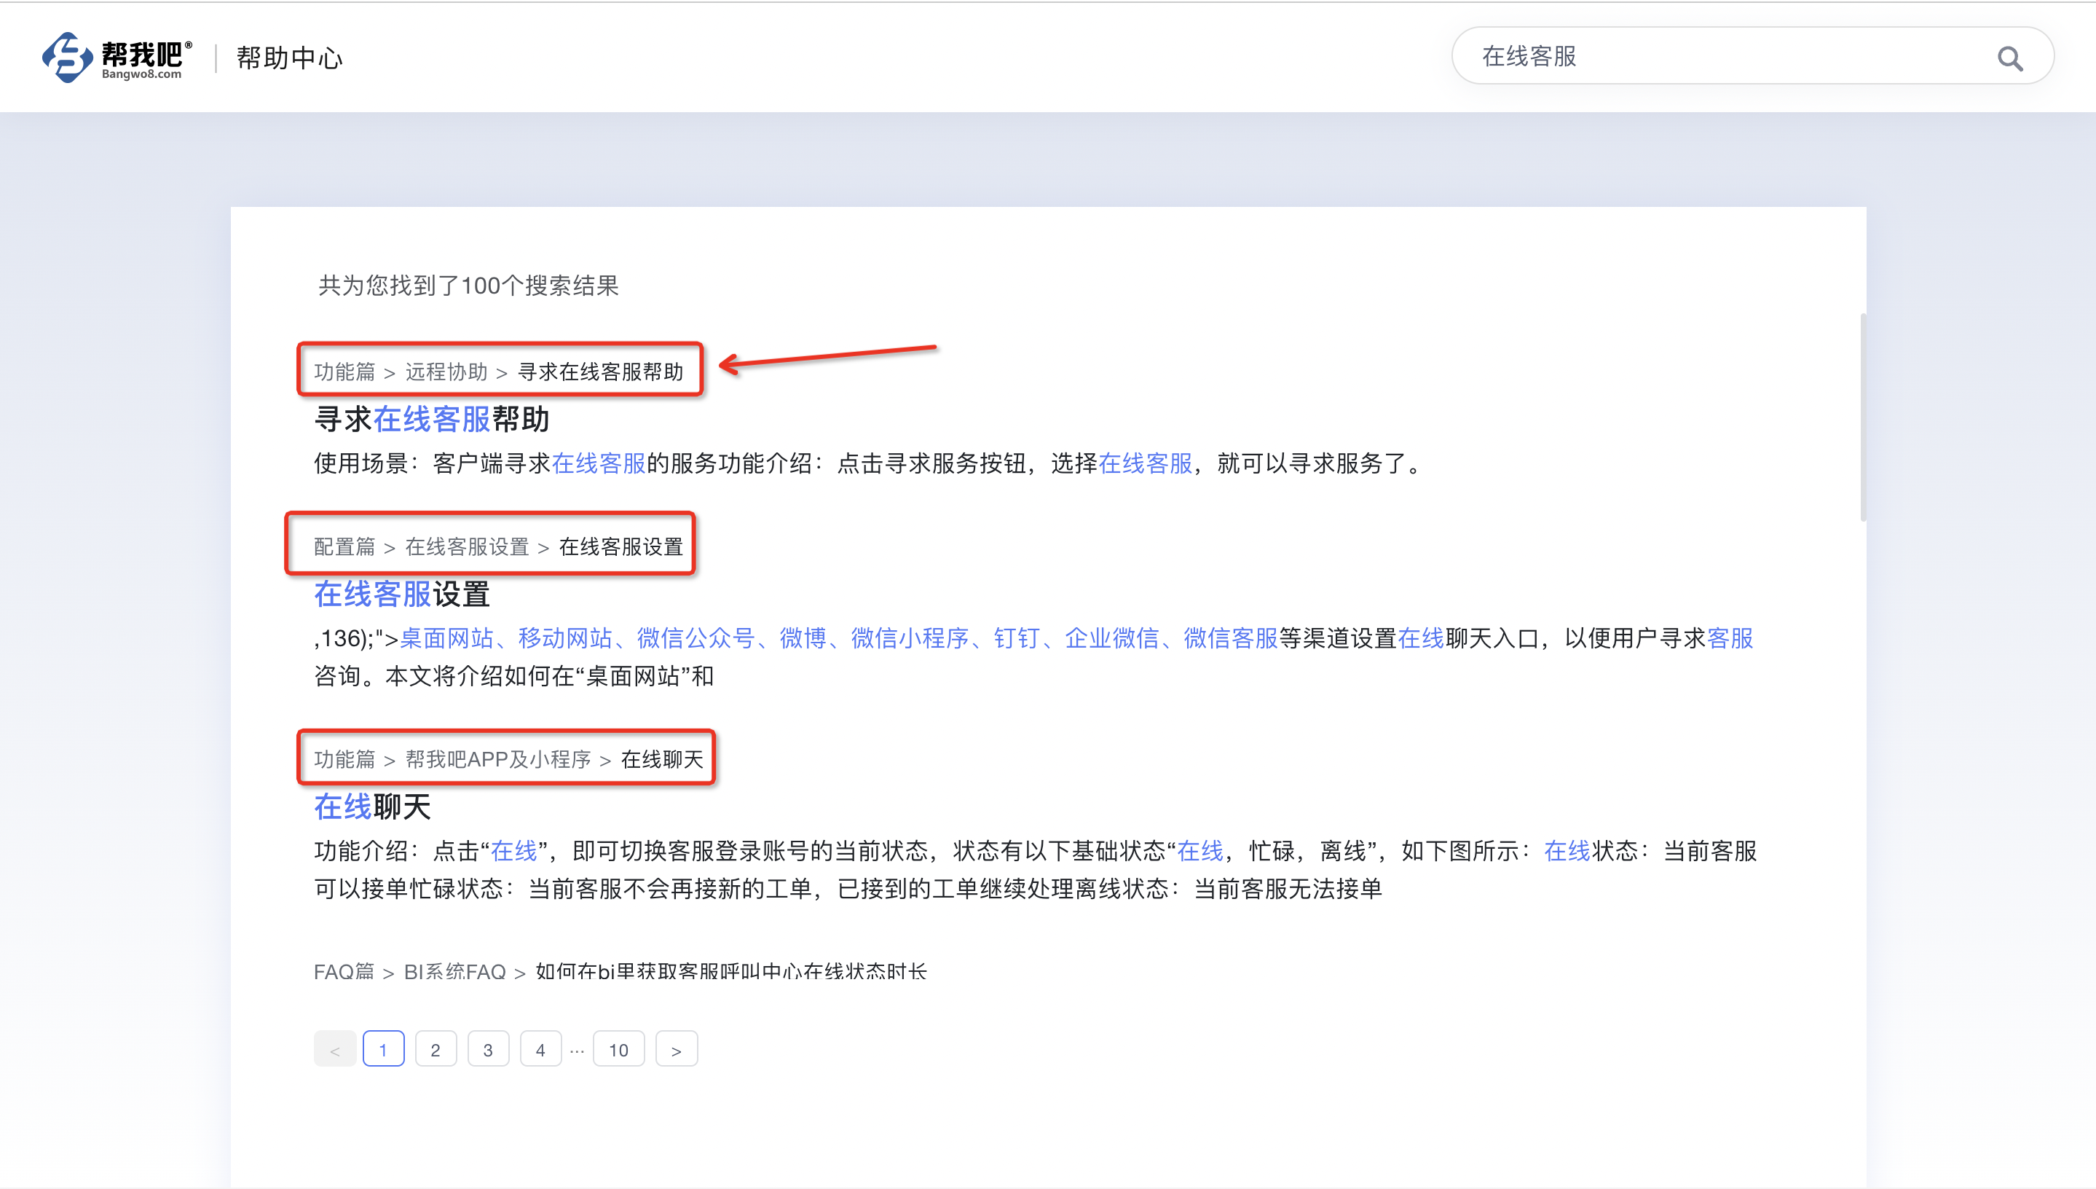This screenshot has width=2096, height=1189.
Task: Go to results page 2
Action: coord(435,1049)
